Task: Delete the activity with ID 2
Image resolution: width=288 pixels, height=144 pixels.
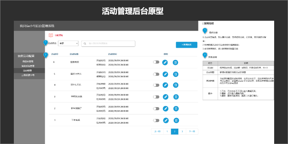Action: (x=176, y=109)
